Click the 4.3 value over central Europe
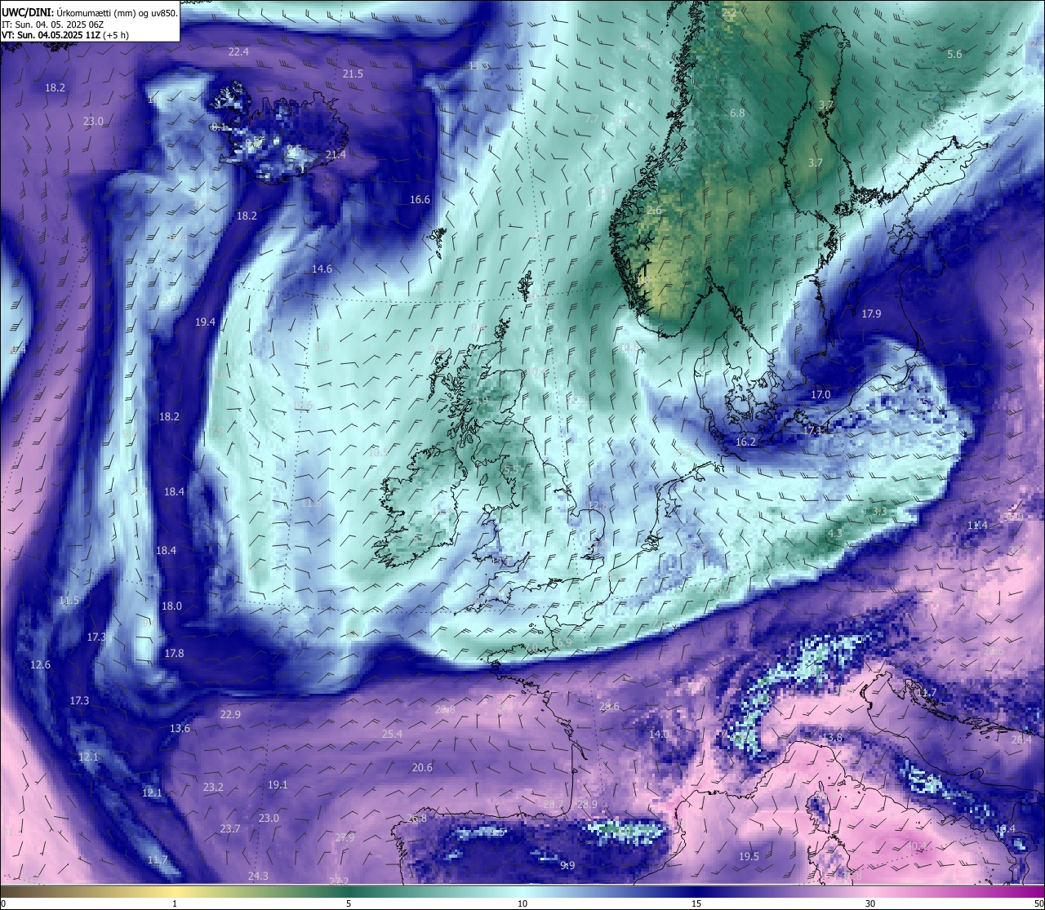The height and width of the screenshot is (910, 1045). [x=835, y=532]
